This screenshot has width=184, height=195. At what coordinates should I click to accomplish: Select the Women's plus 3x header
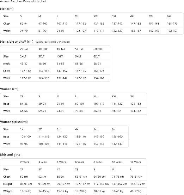(58, 129)
